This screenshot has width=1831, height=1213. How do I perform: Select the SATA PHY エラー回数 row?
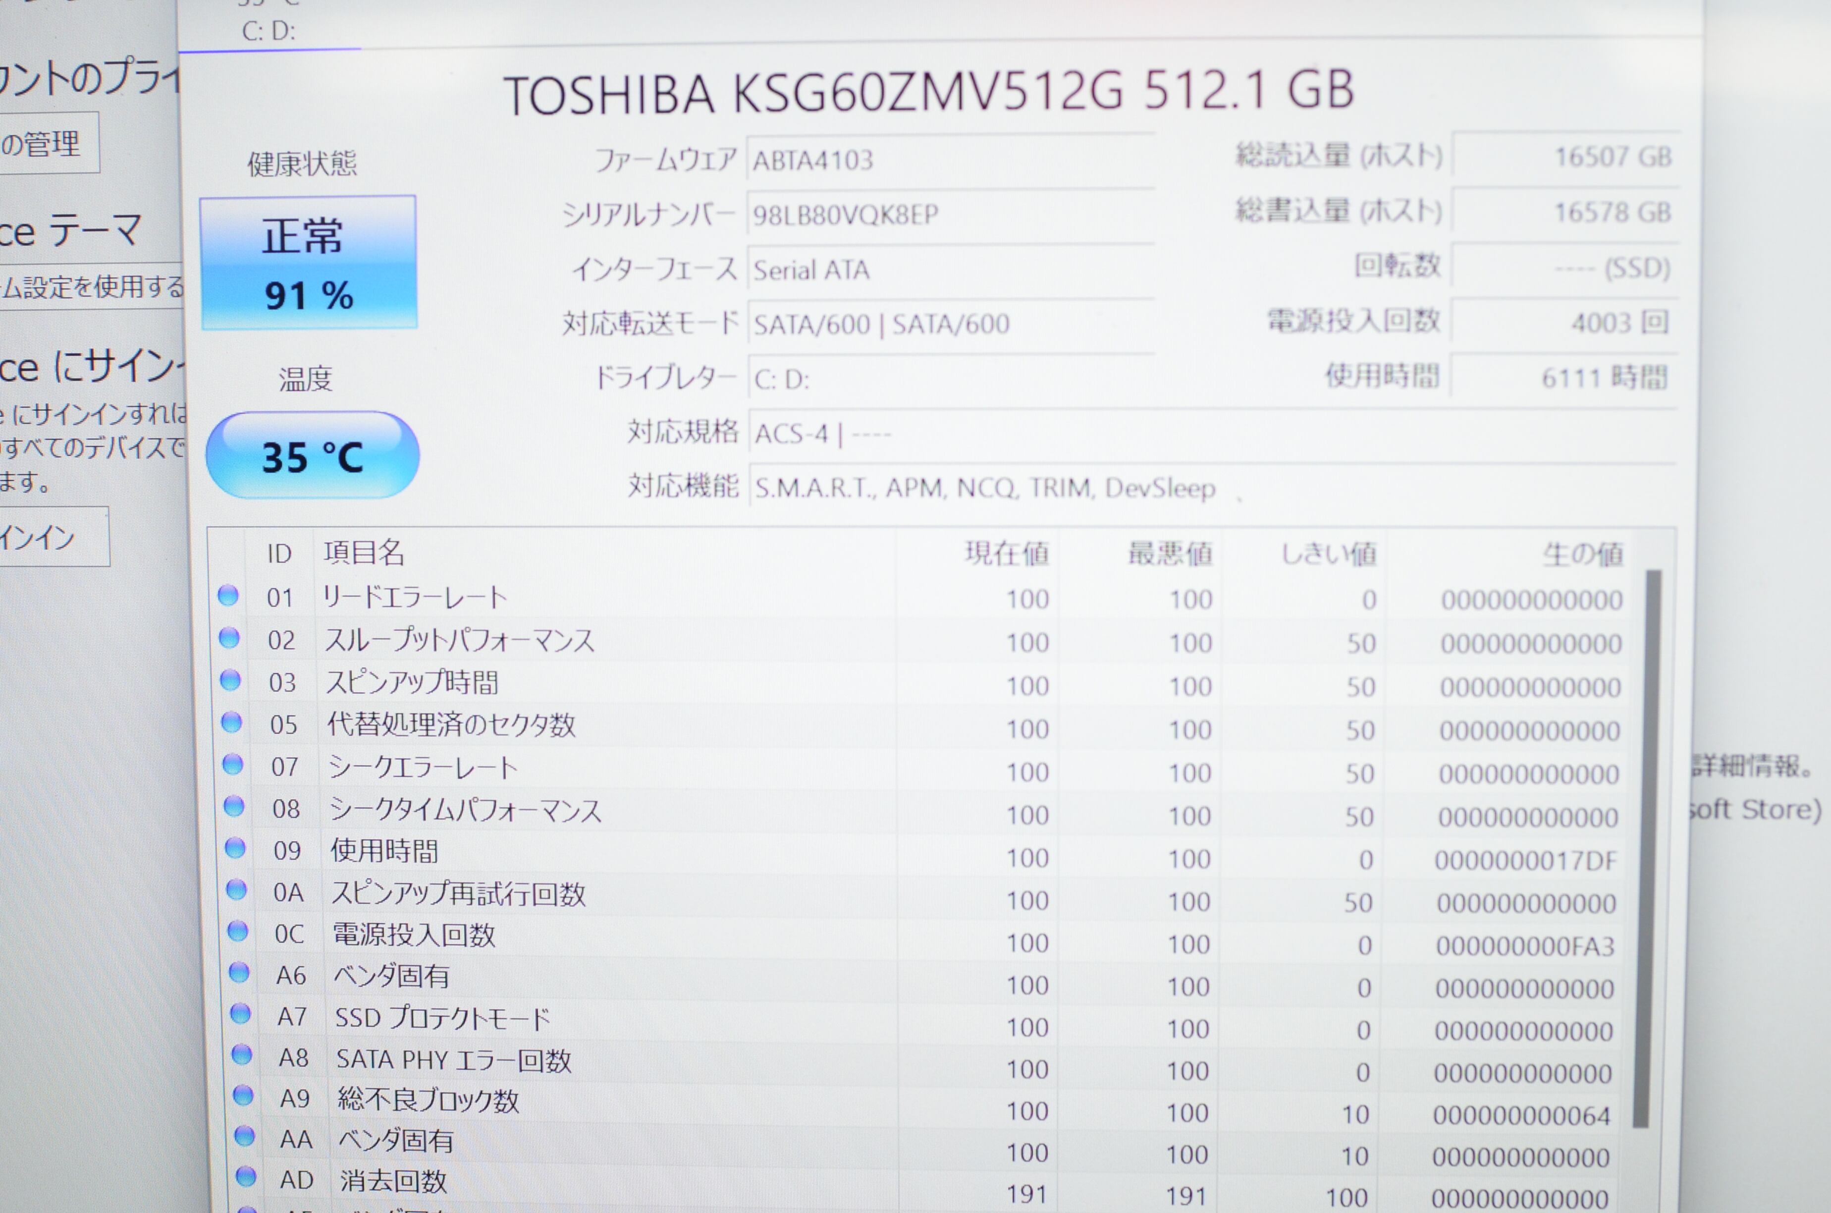(x=454, y=1060)
